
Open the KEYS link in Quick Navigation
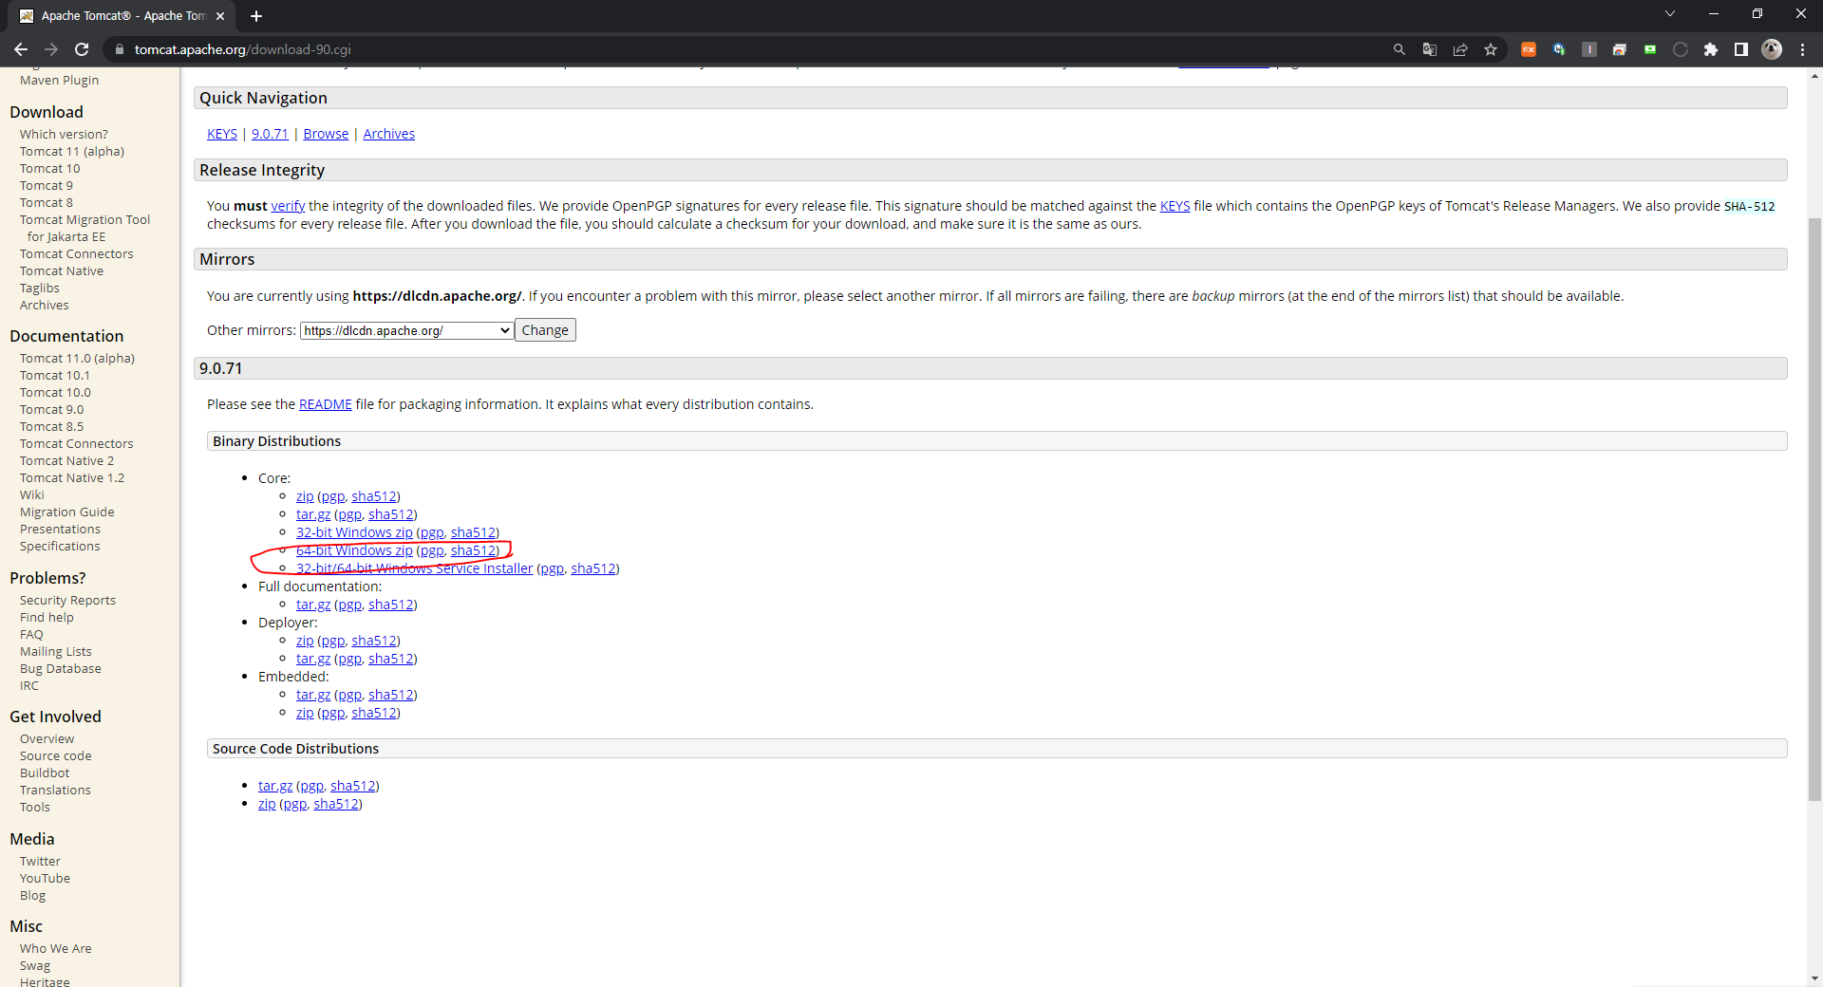[x=222, y=134]
